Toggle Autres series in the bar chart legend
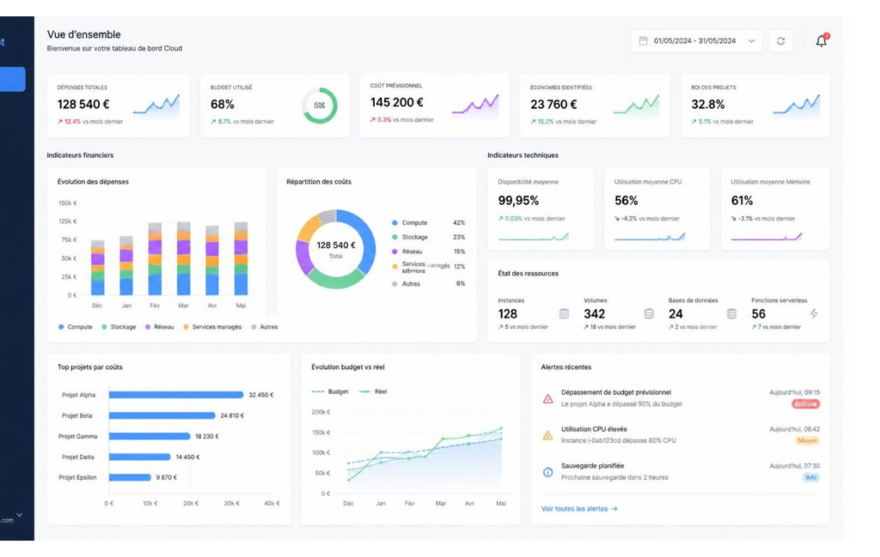 (x=265, y=327)
